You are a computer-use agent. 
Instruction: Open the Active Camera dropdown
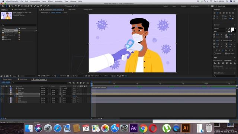[96, 76]
